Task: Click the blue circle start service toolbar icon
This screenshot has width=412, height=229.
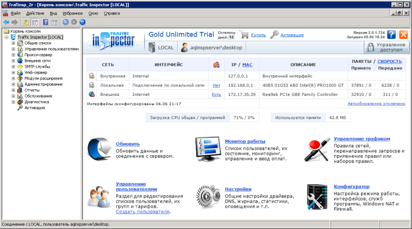Action: (x=66, y=22)
